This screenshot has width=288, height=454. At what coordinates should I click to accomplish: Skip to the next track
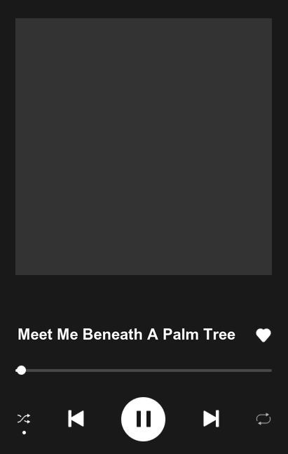click(211, 418)
